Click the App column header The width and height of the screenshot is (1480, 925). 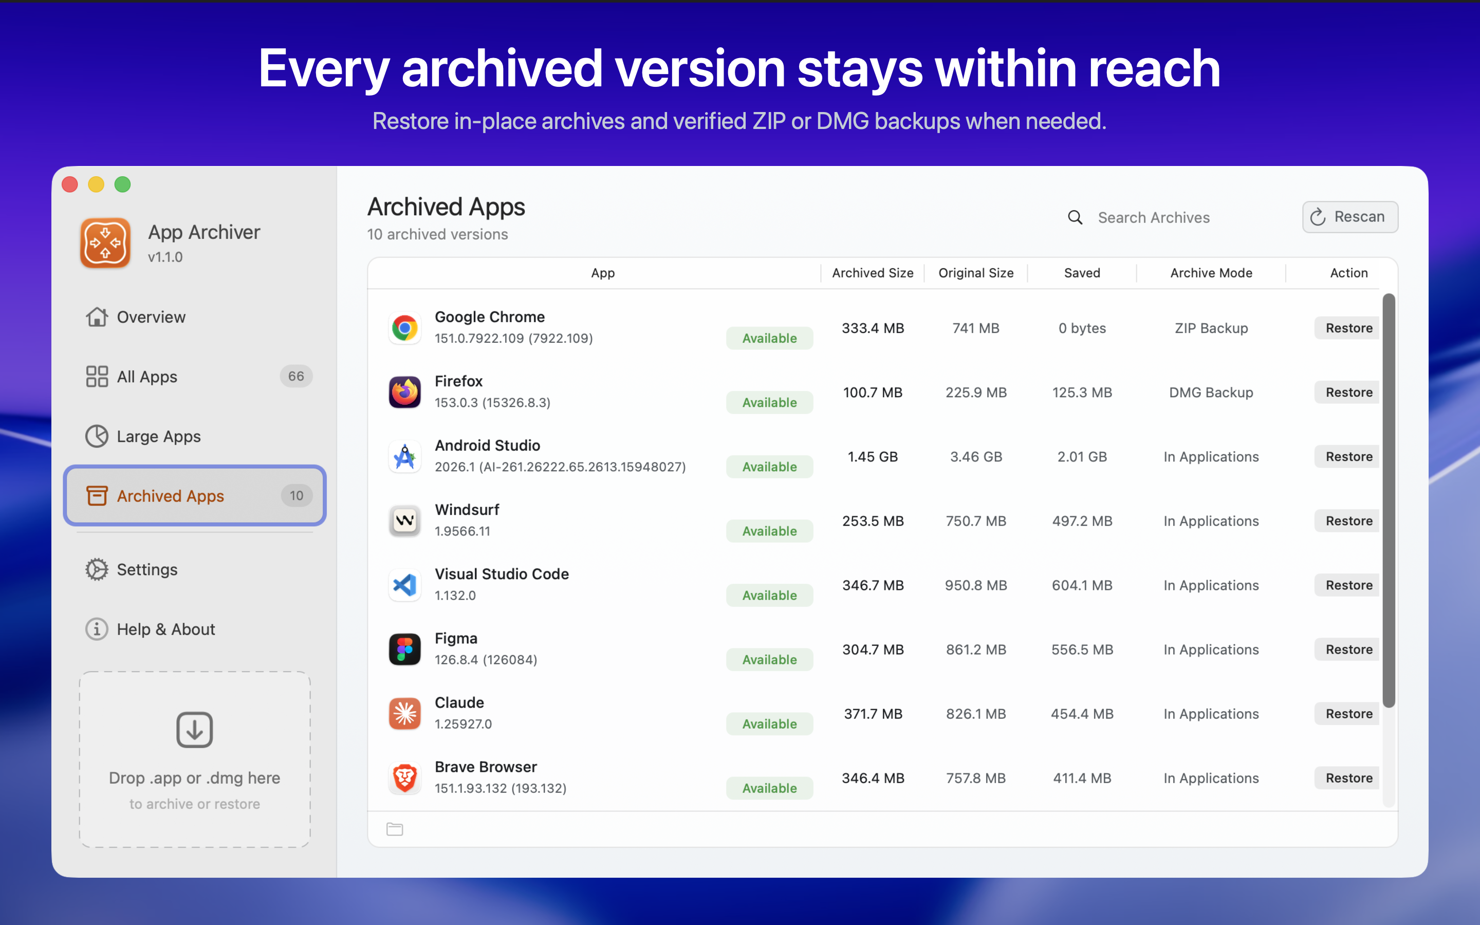pyautogui.click(x=602, y=273)
